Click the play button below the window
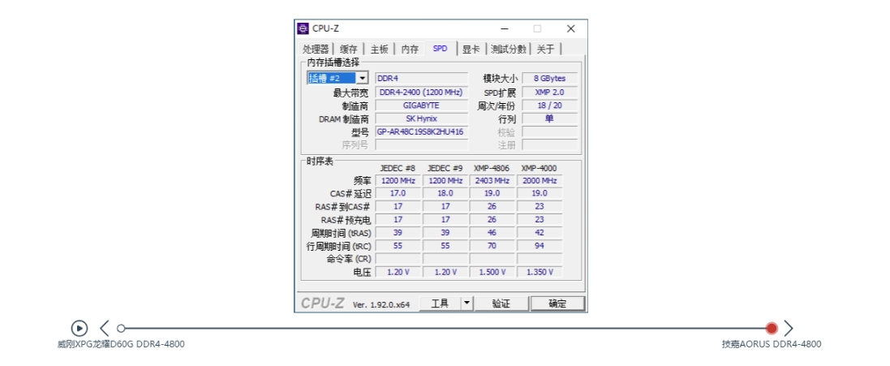 coord(80,328)
